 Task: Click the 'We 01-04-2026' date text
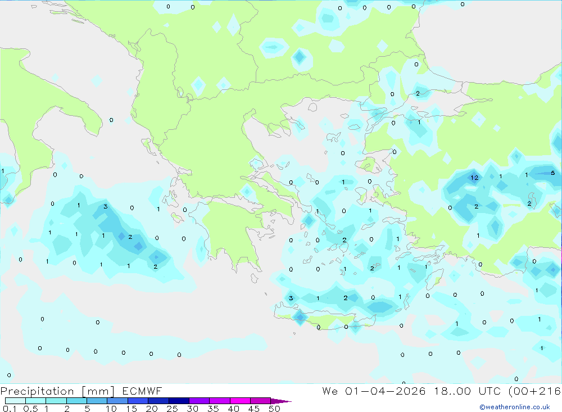coord(374,391)
